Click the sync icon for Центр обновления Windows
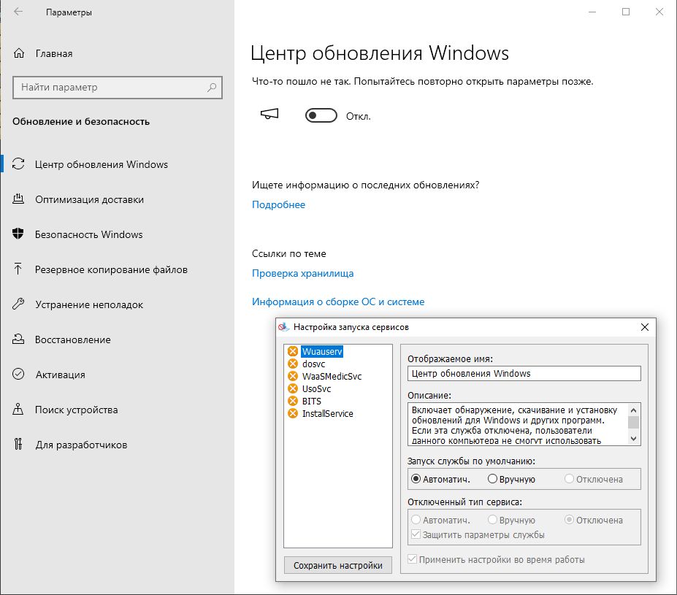Viewport: 677px width, 595px height. click(x=18, y=164)
